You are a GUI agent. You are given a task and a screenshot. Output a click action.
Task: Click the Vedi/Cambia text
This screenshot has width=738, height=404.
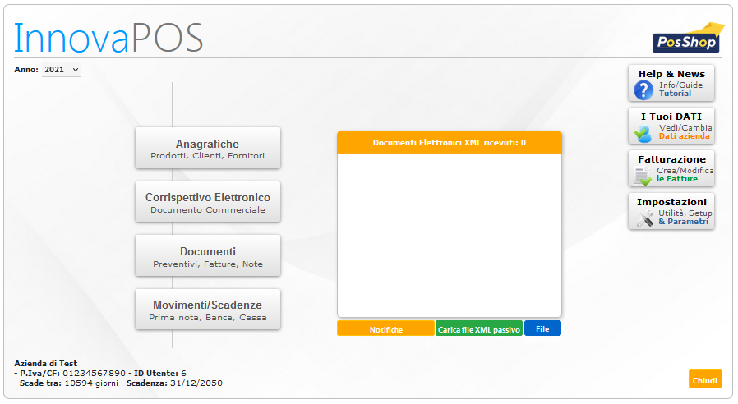[685, 128]
